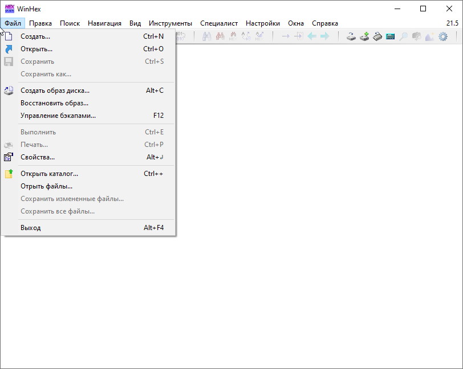Viewport: 463px width, 369px height.
Task: Open the Окна menu
Action: [x=296, y=23]
